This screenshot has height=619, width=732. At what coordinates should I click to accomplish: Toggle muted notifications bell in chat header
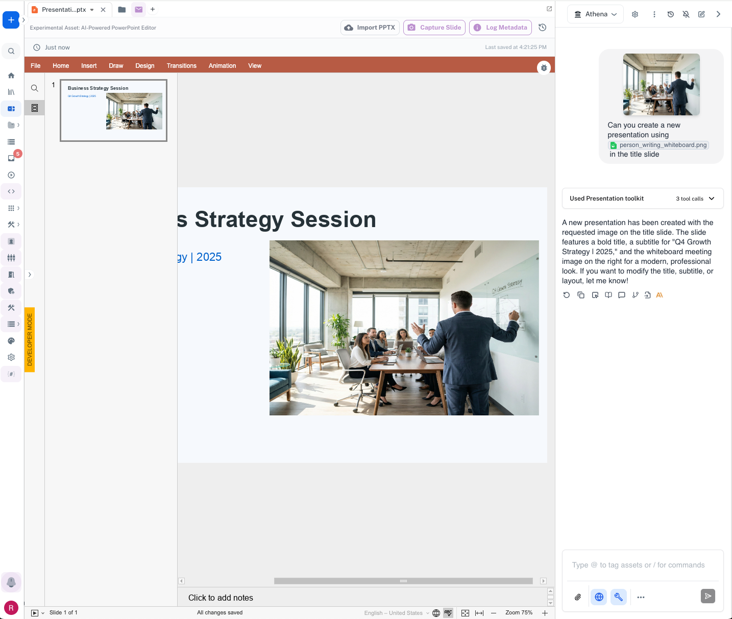pyautogui.click(x=686, y=14)
